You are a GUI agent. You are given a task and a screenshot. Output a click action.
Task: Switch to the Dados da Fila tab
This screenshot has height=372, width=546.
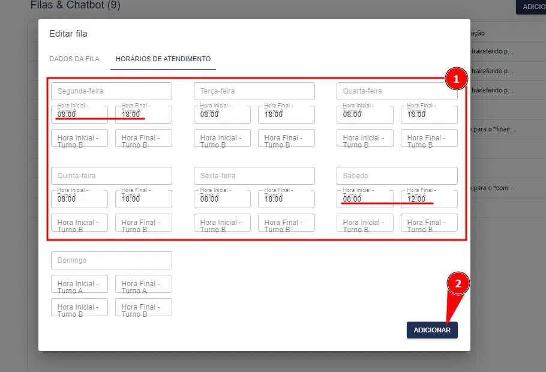coord(74,59)
